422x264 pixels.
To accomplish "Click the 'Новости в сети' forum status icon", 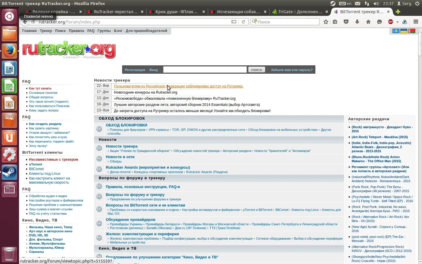I will [99, 159].
